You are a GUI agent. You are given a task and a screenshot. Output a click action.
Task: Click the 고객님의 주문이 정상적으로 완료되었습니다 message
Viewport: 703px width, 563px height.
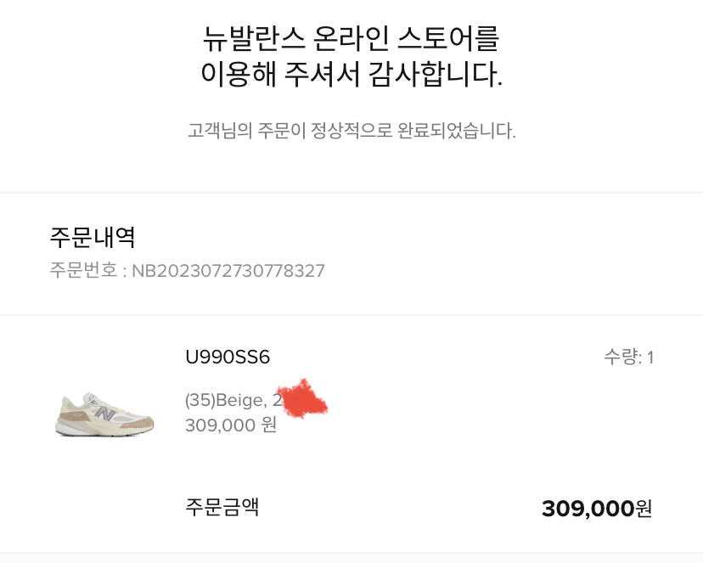(x=351, y=131)
